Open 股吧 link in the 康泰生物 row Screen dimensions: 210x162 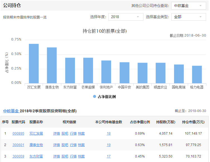pyautogui.click(x=65, y=145)
